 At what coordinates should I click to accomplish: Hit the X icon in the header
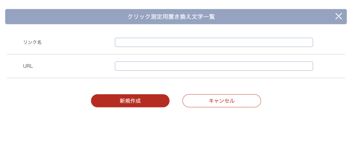[339, 16]
